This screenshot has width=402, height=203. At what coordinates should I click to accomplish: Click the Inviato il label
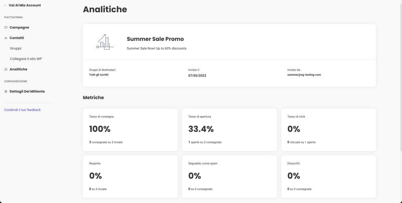pos(194,70)
